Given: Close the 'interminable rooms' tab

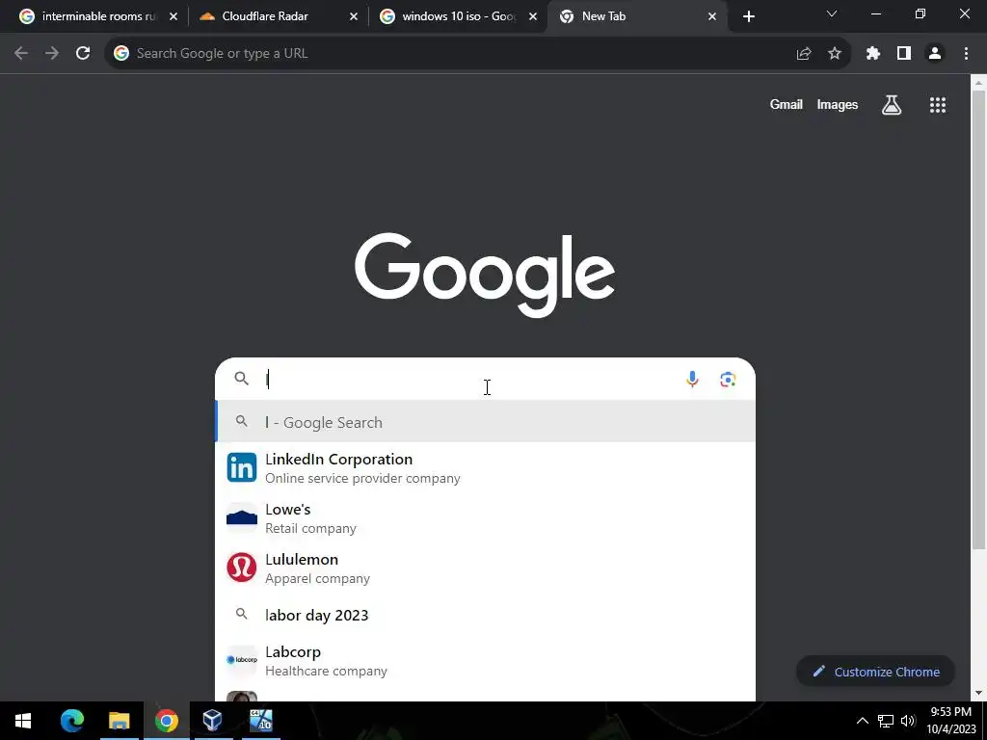Looking at the screenshot, I should [173, 17].
